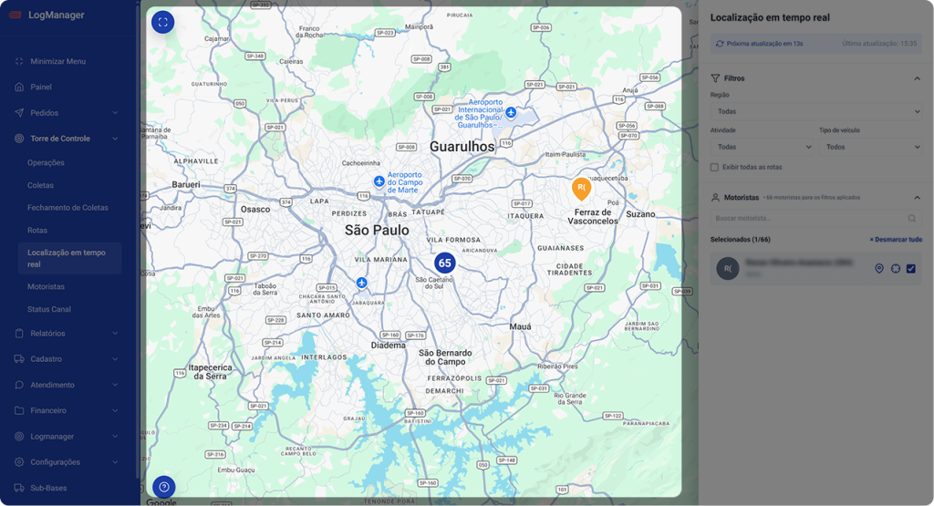Click the Atendimento chat icon
Screen dimensions: 934x506
tap(19, 385)
